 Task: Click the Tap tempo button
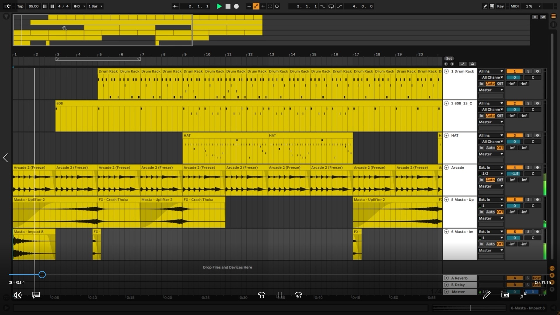20,6
